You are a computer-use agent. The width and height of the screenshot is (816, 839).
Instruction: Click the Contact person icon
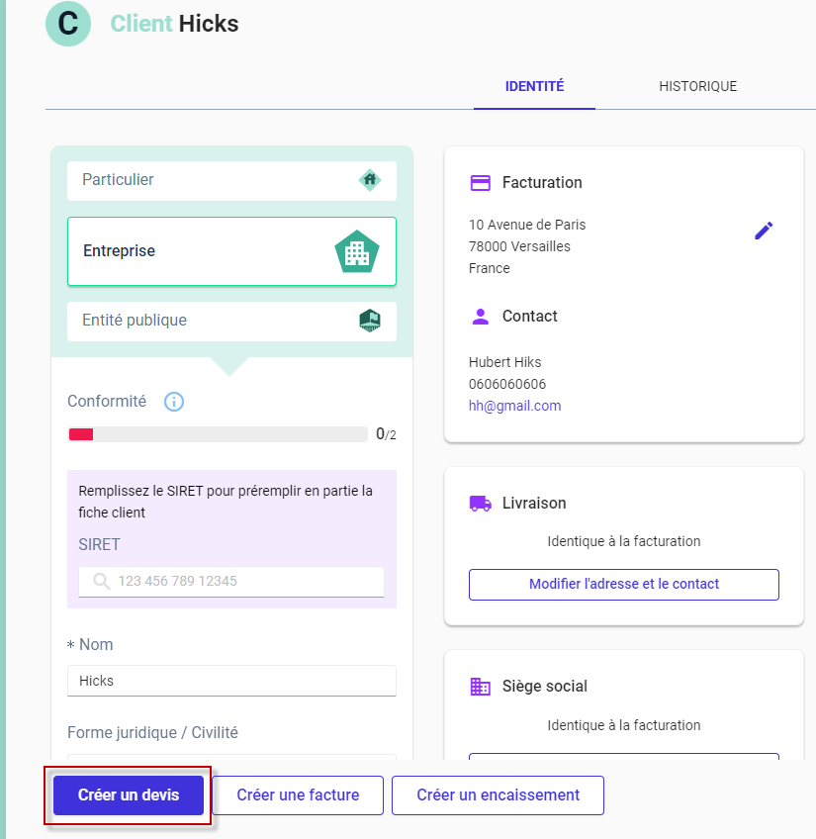[x=480, y=317]
